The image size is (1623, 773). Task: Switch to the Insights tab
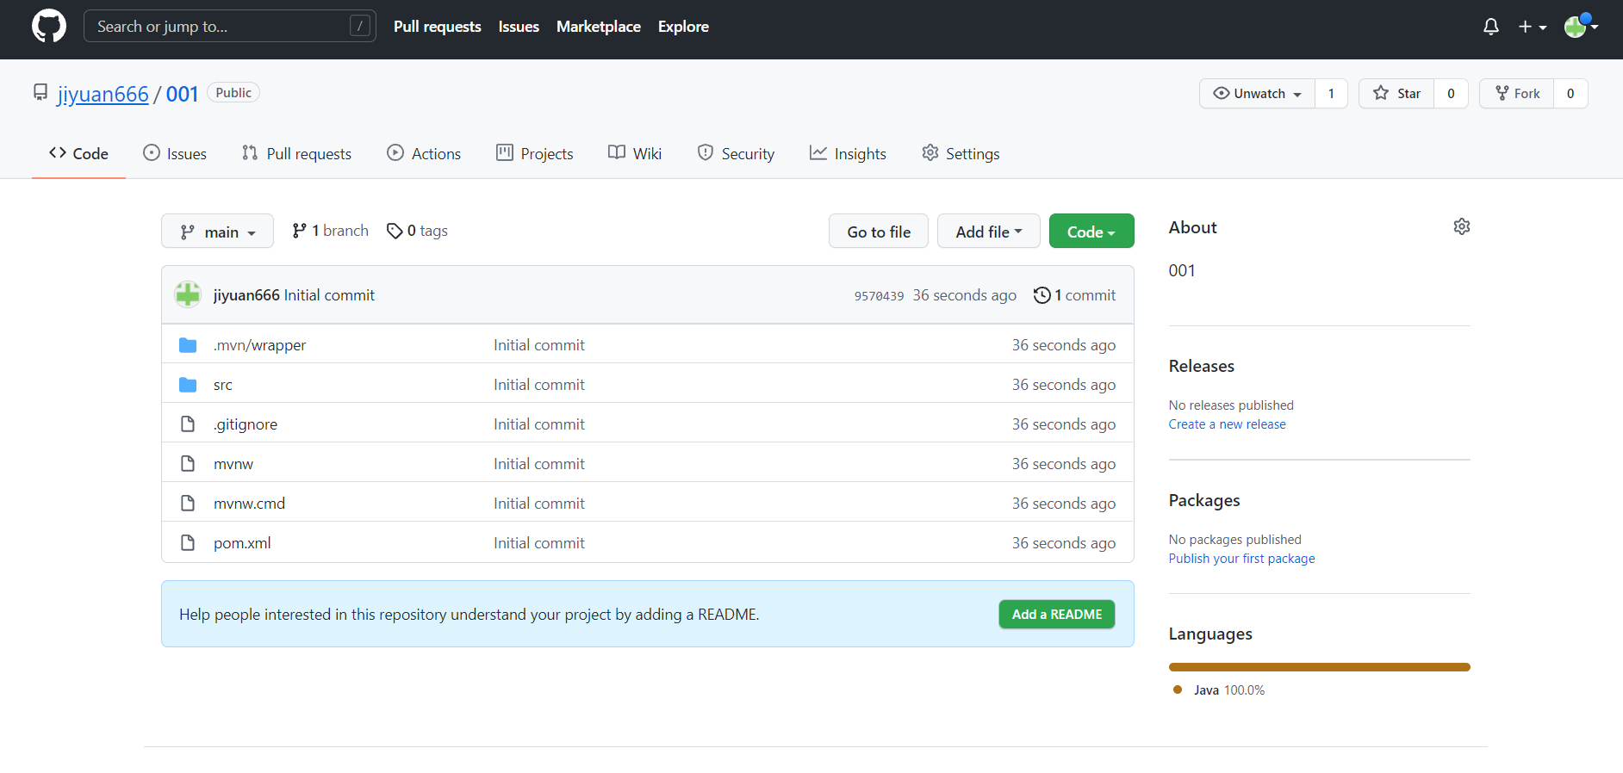pyautogui.click(x=848, y=153)
